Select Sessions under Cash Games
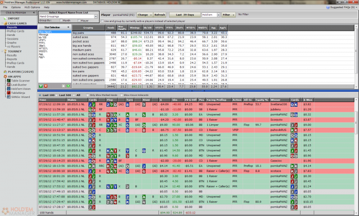This screenshot has height=216, width=359. pyautogui.click(x=12, y=39)
